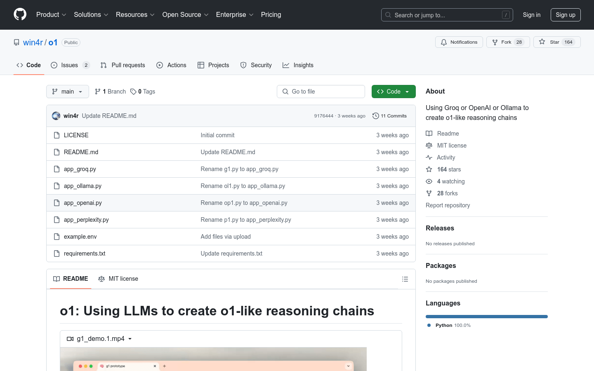The height and width of the screenshot is (371, 594).
Task: Click the scales icon beside MIT license
Action: click(429, 146)
